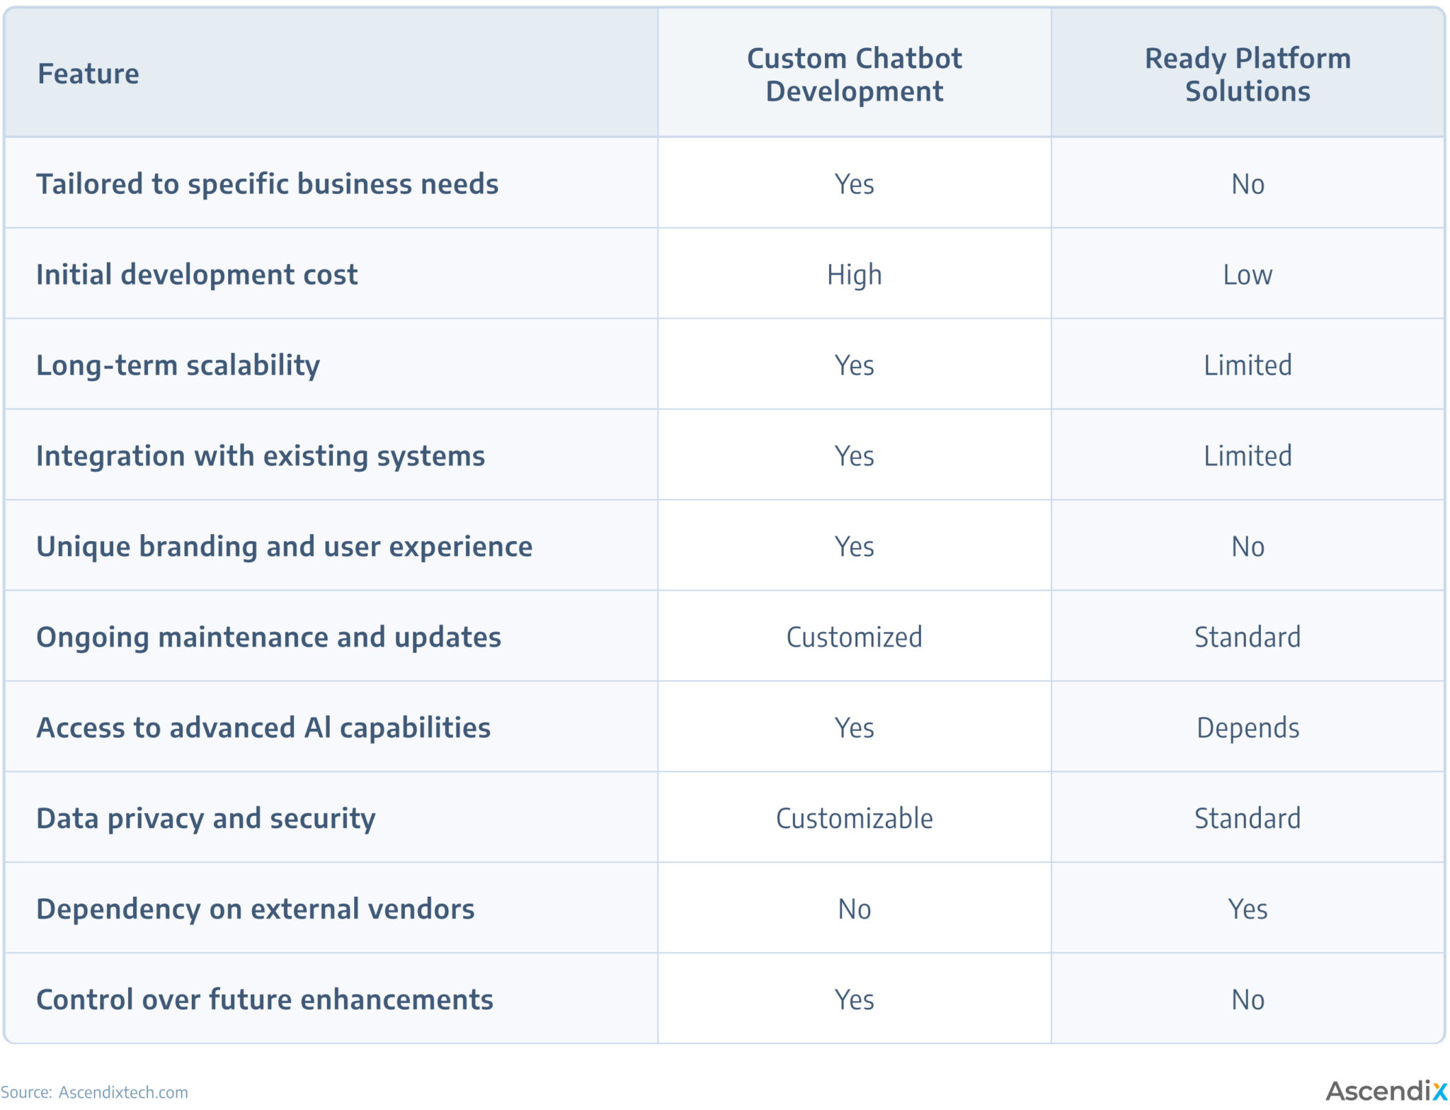The image size is (1450, 1110).
Task: Select the Access to advanced AI capabilities label
Action: click(x=263, y=728)
